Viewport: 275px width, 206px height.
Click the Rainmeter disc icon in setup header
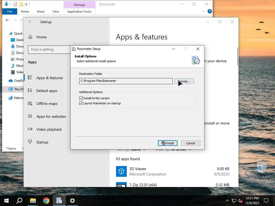(x=196, y=60)
